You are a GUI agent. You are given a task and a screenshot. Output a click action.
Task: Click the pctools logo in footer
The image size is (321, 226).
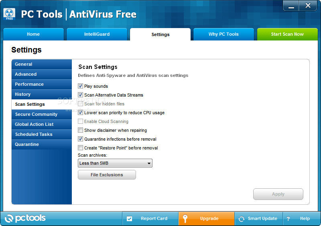click(x=25, y=218)
